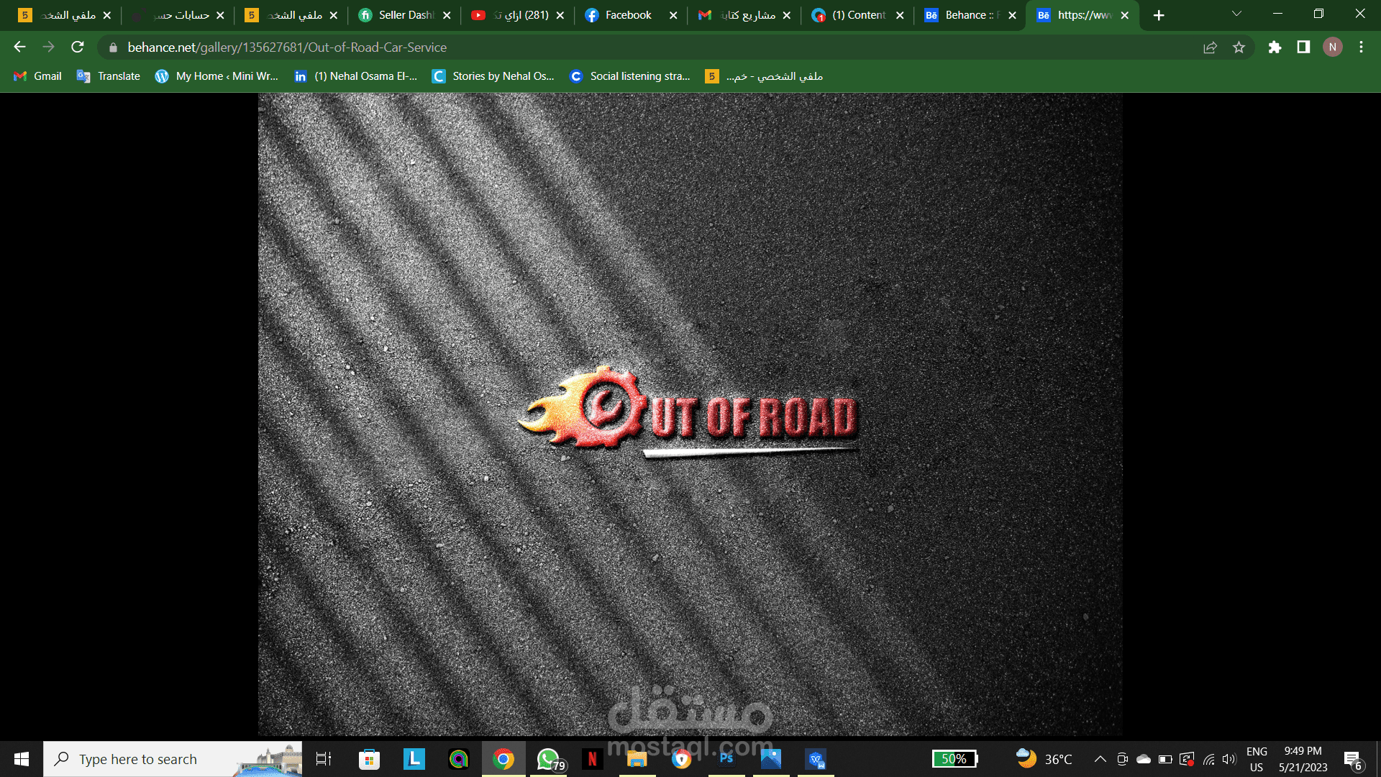Switch to the Gmail مشاريع tab

tap(744, 15)
